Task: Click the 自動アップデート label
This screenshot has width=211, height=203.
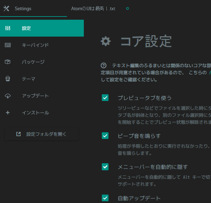Action: click(x=139, y=198)
